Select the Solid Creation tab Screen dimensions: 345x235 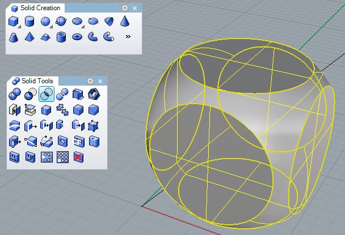pos(36,8)
